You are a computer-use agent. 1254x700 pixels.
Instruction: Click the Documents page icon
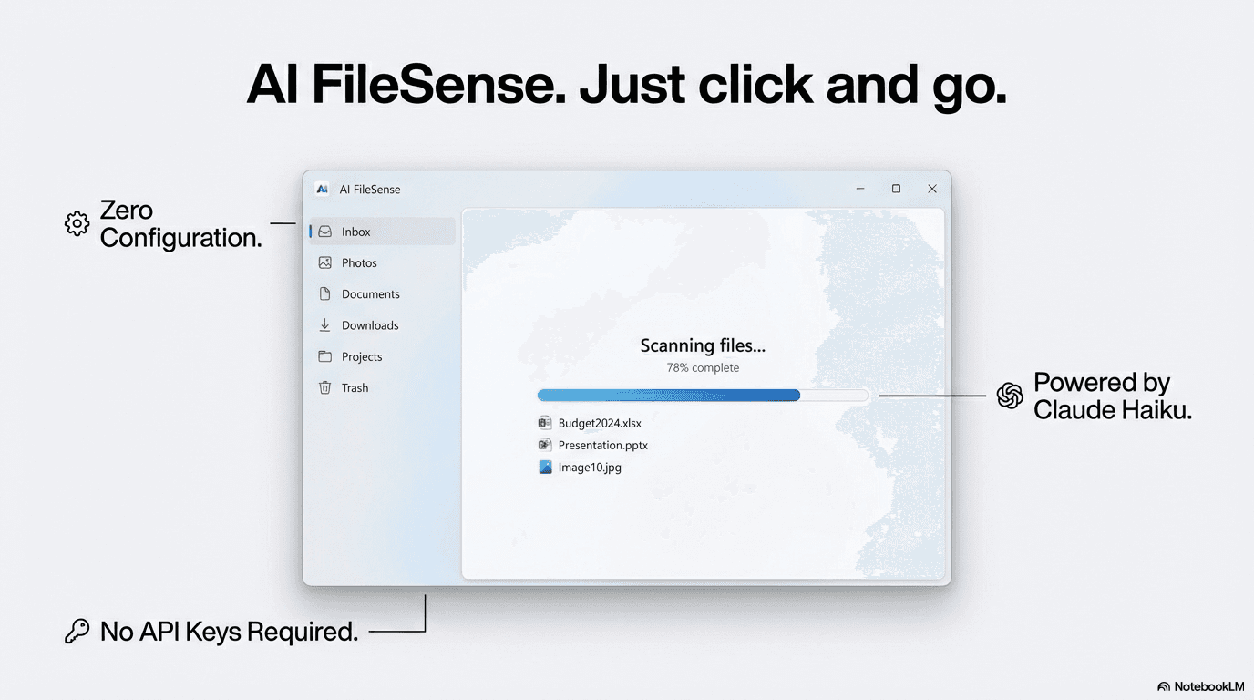[325, 293]
